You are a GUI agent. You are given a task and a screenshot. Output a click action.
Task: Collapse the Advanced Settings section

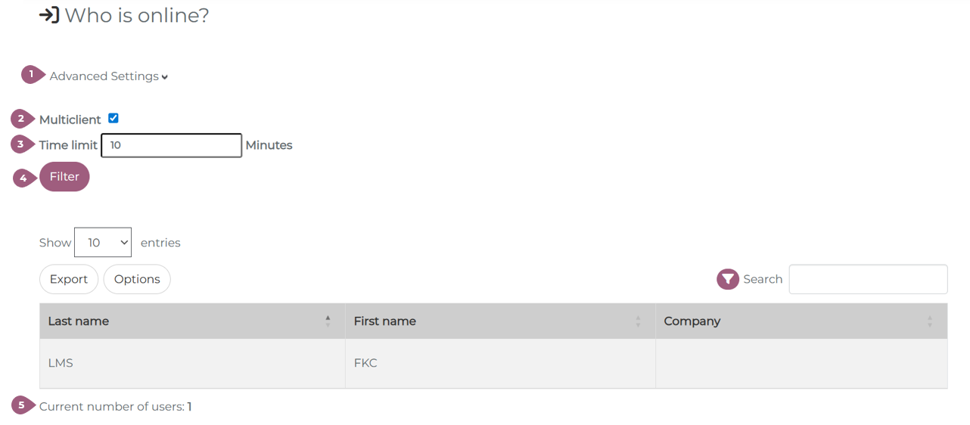(108, 76)
